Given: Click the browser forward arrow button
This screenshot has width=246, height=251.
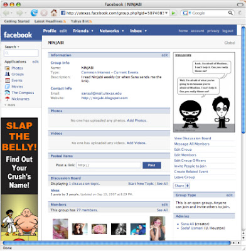Looking at the screenshot, I should 19,13.
